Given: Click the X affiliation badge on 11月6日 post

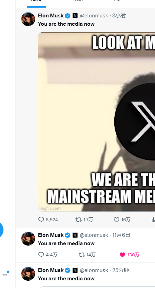Looking at the screenshot, I should point(75,235).
